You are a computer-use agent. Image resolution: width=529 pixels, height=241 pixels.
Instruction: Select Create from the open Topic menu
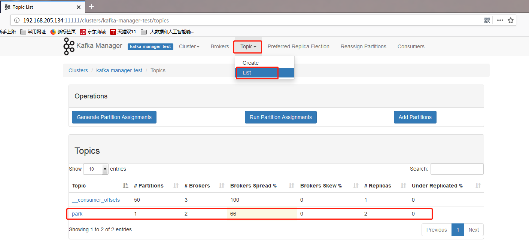pyautogui.click(x=250, y=62)
